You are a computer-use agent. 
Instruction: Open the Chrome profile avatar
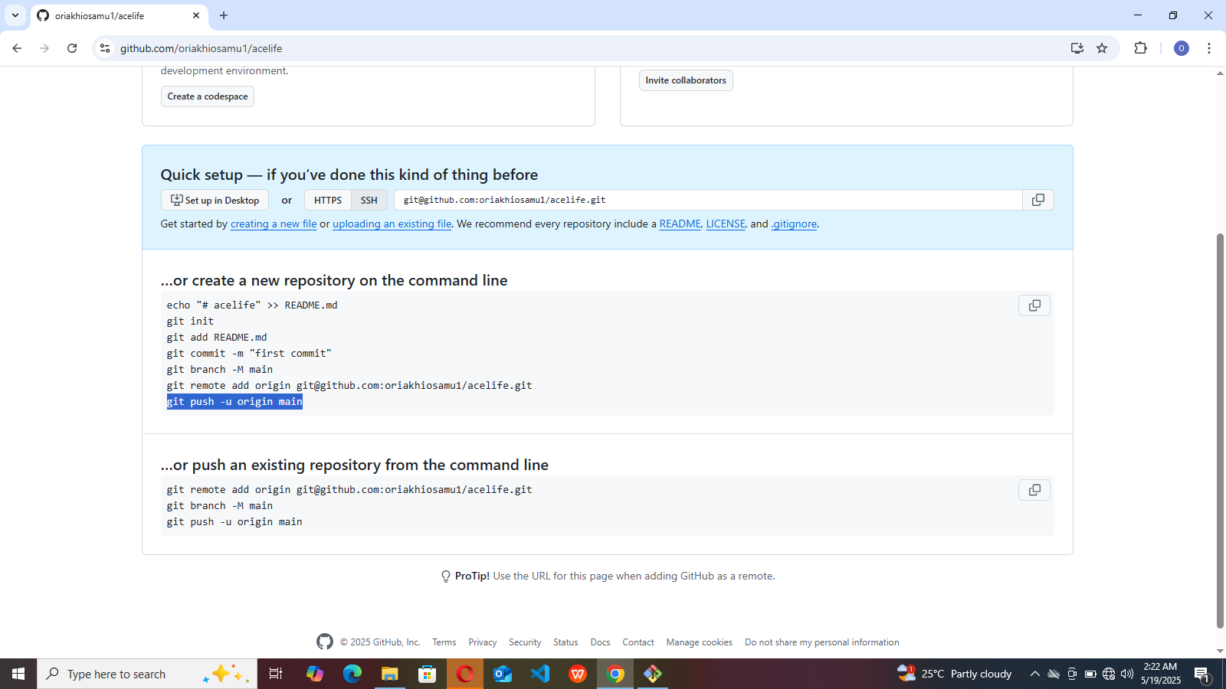click(x=1182, y=48)
